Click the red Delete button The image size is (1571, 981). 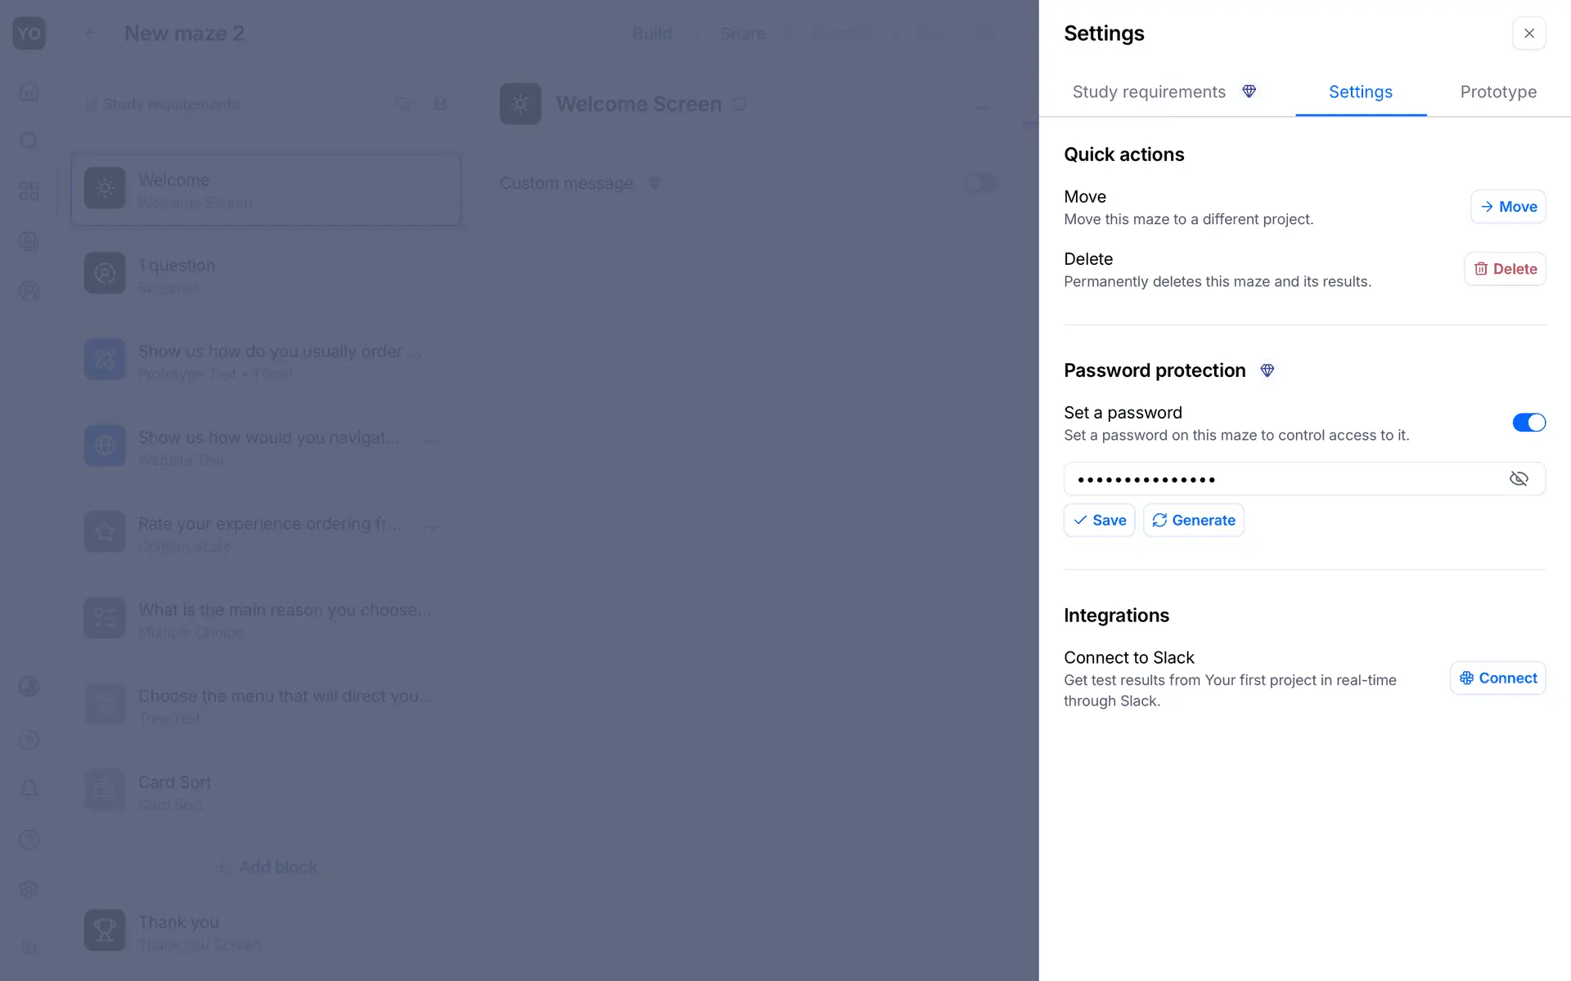point(1504,269)
